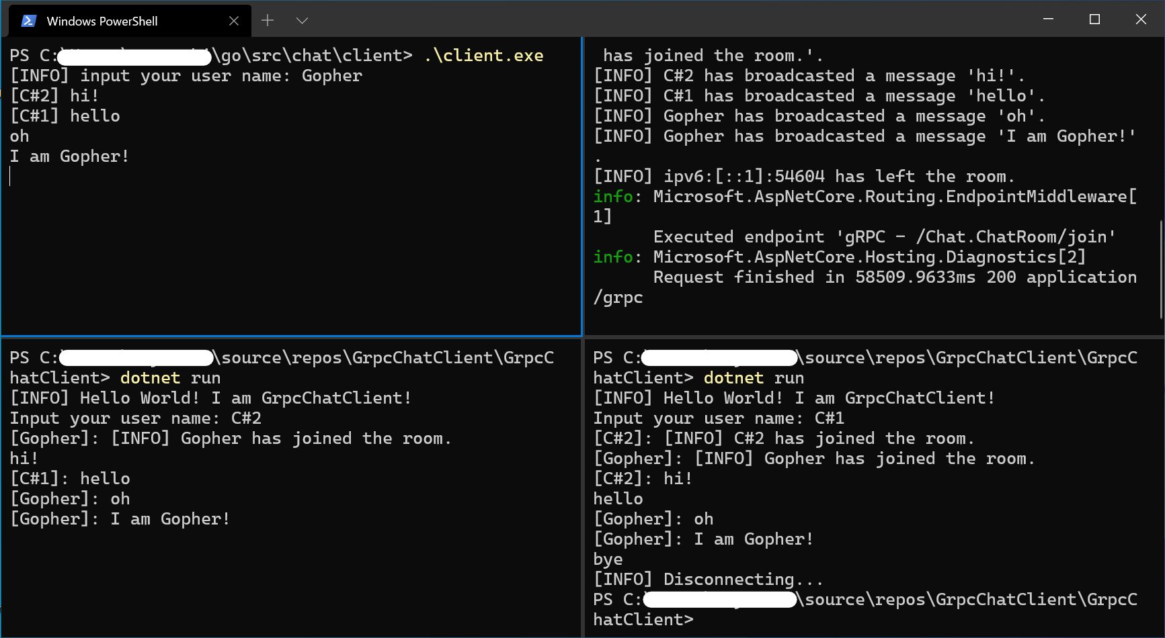This screenshot has height=638, width=1165.
Task: Click the 'ipv6:[::1]:54604 has left the room' line
Action: pos(804,177)
